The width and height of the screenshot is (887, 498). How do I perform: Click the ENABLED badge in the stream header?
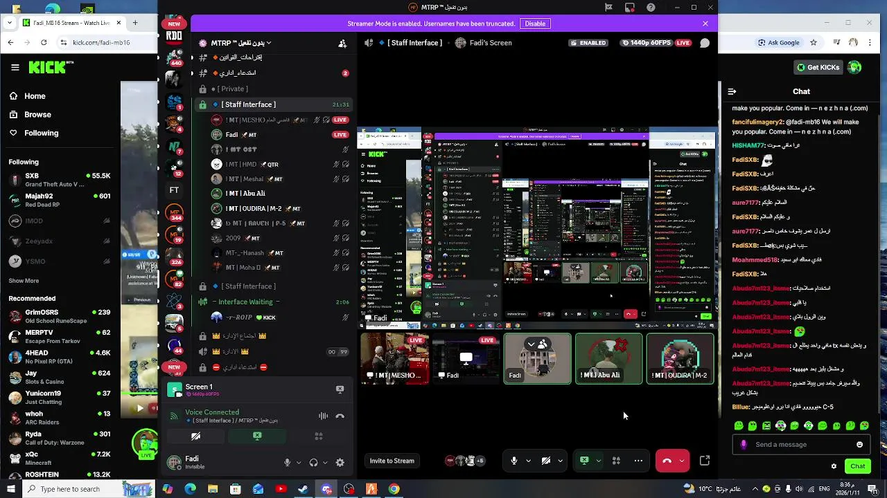pos(588,43)
